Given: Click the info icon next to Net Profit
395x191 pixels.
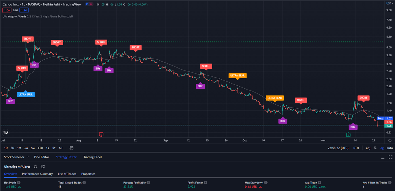Looking at the screenshot, I should coord(18,182).
